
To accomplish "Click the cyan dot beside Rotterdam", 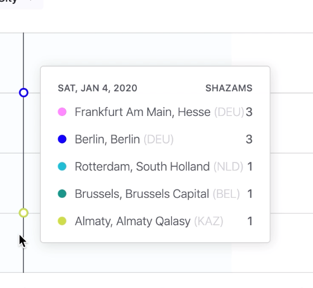I will (62, 166).
